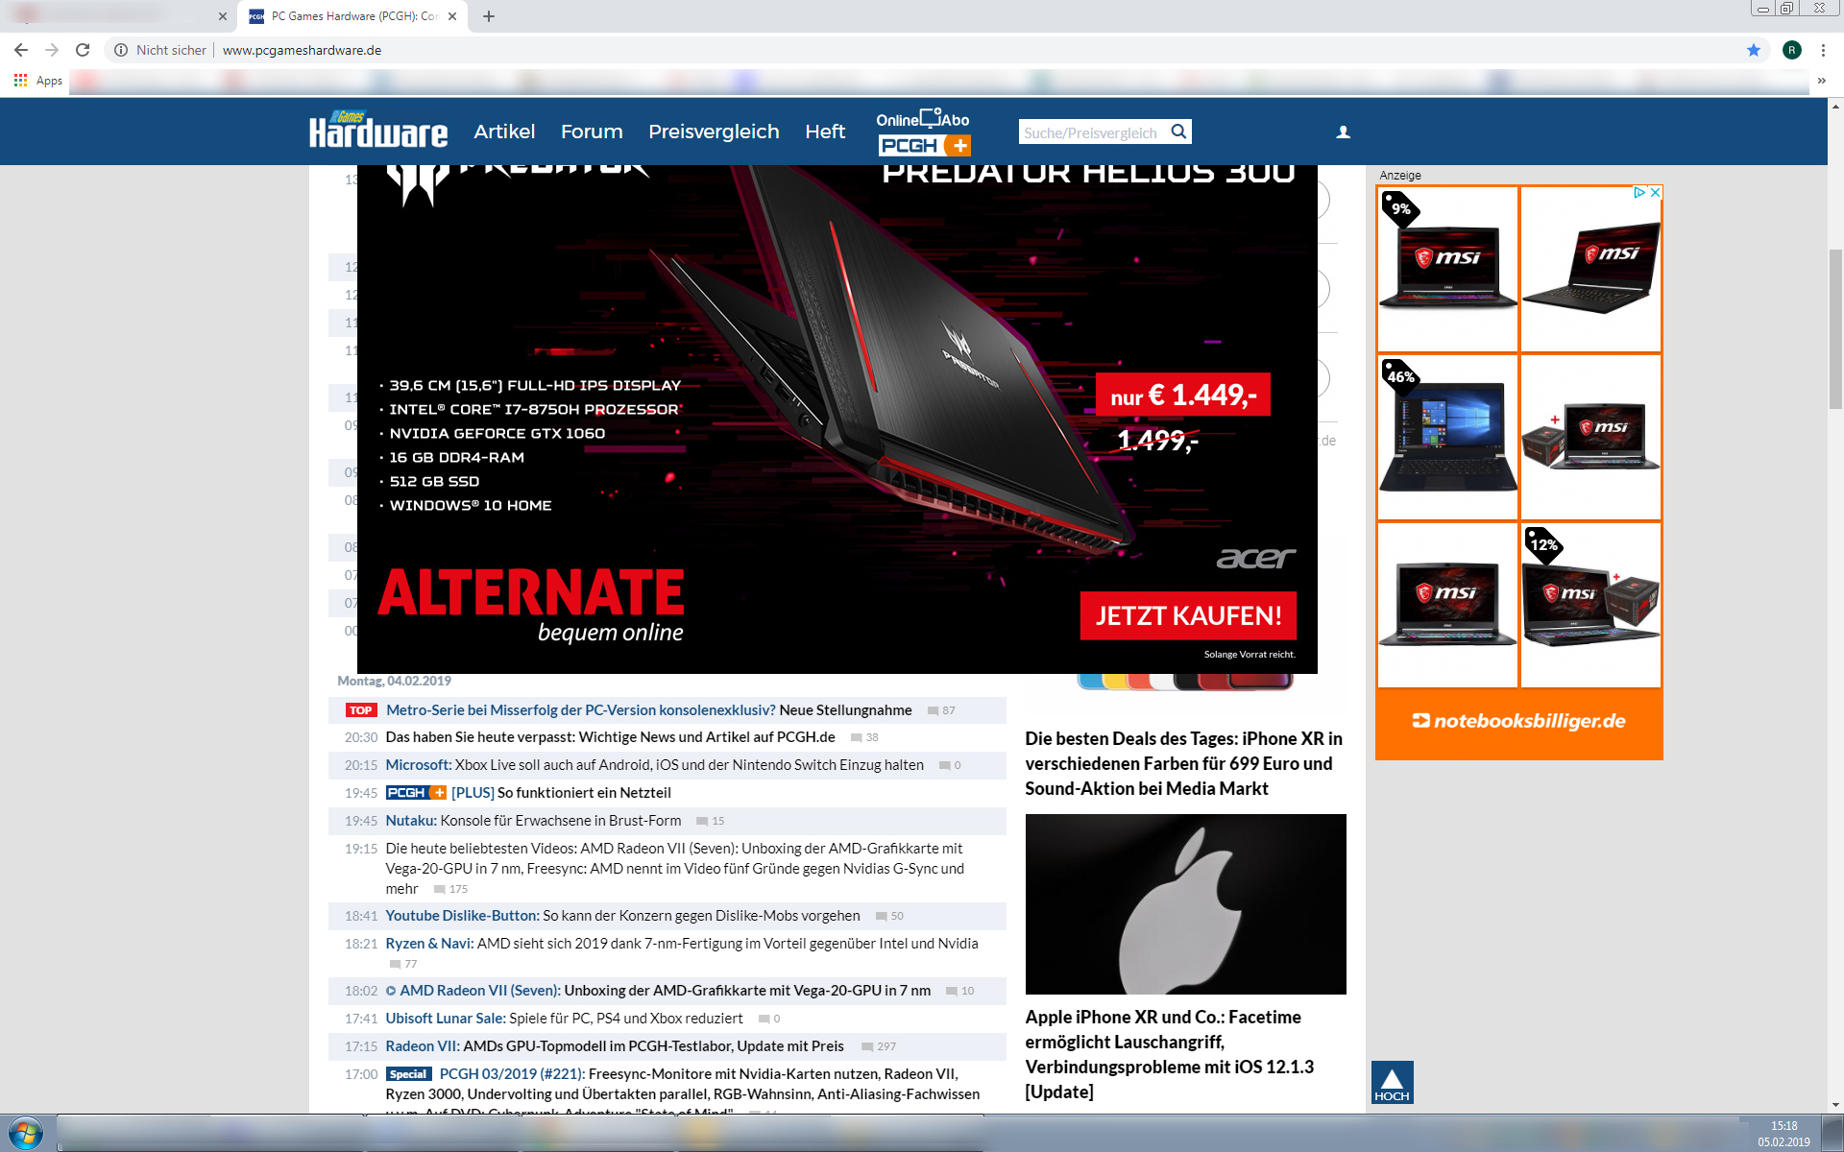Open Nutaku Konsole article

(x=533, y=821)
